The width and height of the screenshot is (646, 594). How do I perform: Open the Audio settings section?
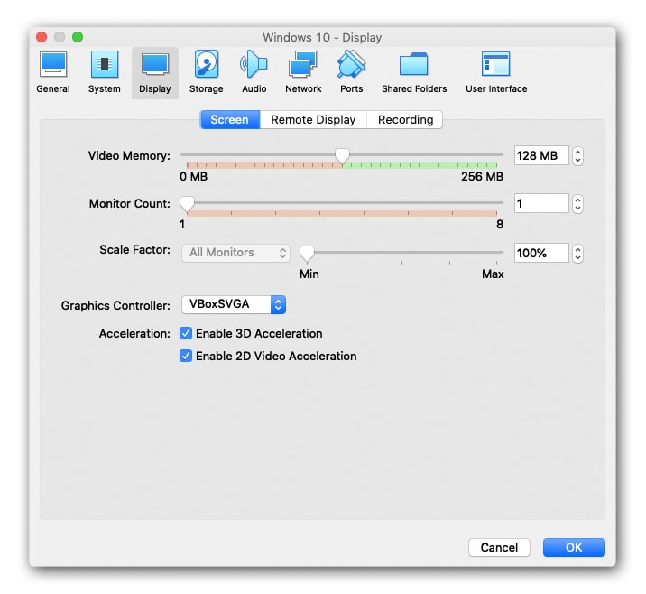pyautogui.click(x=254, y=72)
